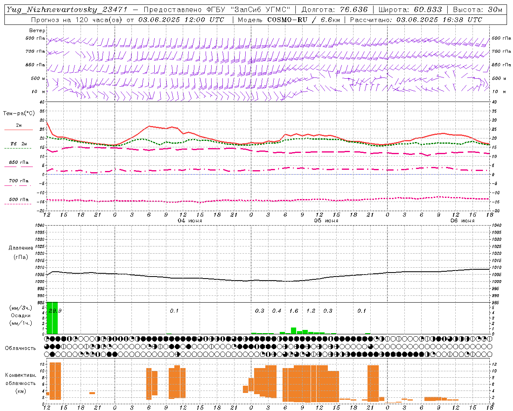Click the 500 гПа temperature legend entry
This screenshot has height=411, width=513.
[19, 199]
